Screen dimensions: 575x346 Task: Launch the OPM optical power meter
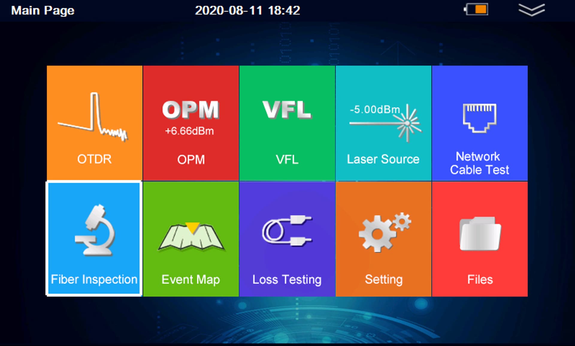191,123
